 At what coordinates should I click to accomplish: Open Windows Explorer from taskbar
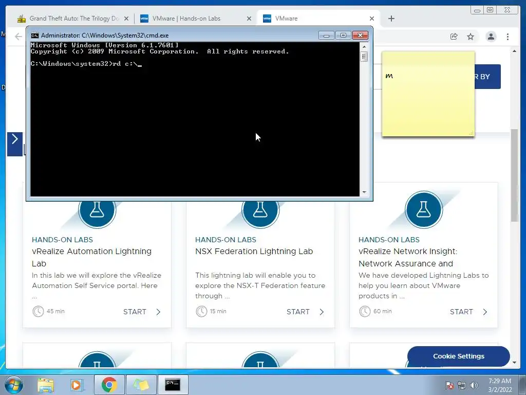click(46, 385)
